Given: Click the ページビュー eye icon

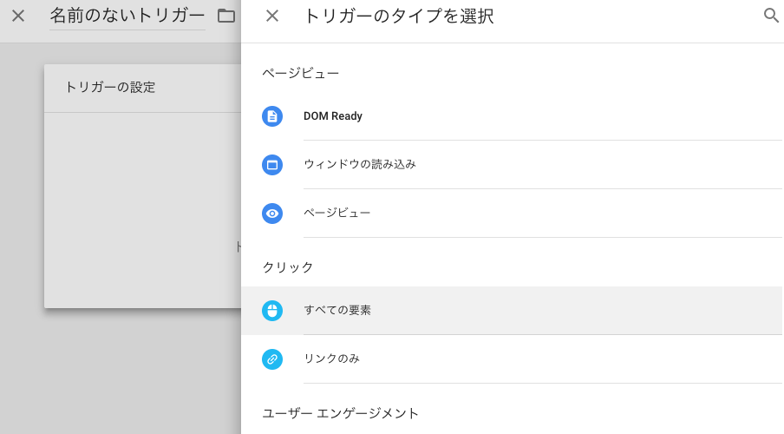Looking at the screenshot, I should tap(272, 214).
